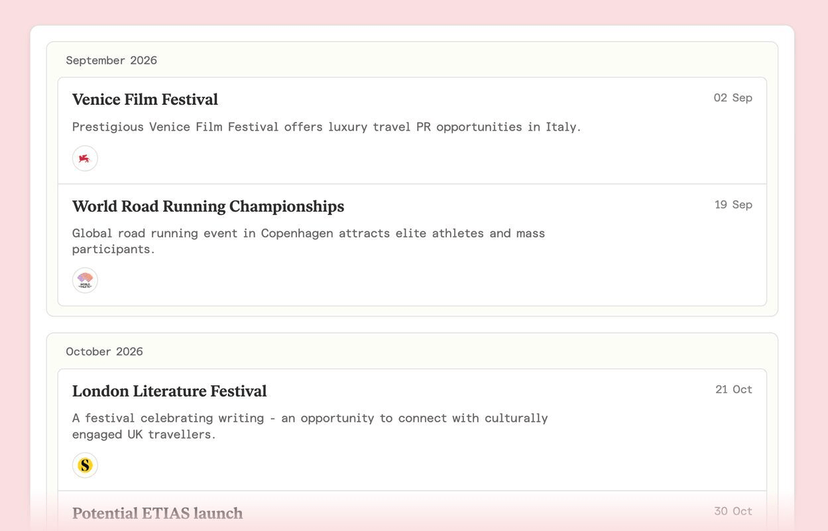Screen dimensions: 828x531
Task: Click the 21 Oct date label
Action: pyautogui.click(x=733, y=390)
